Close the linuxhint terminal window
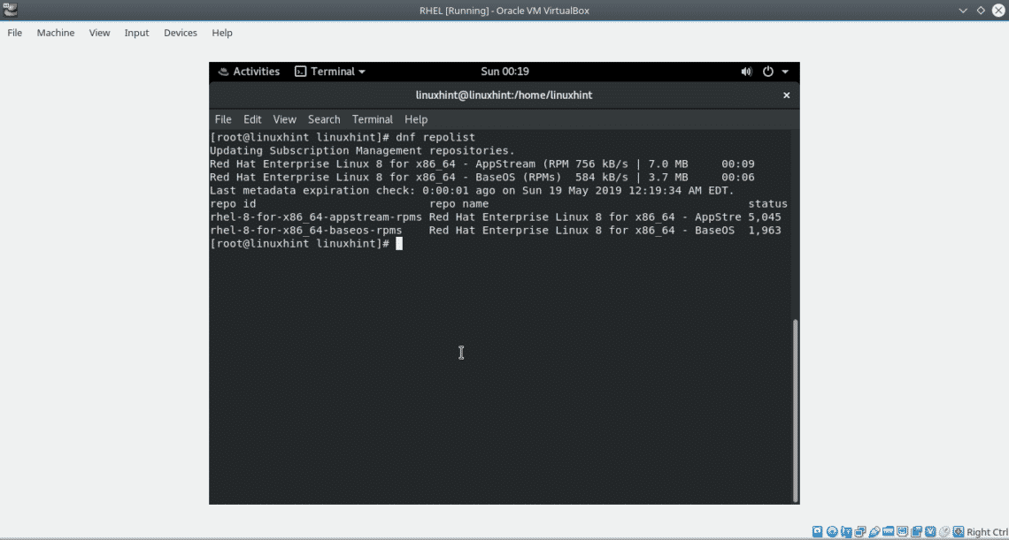This screenshot has width=1009, height=540. pos(786,95)
